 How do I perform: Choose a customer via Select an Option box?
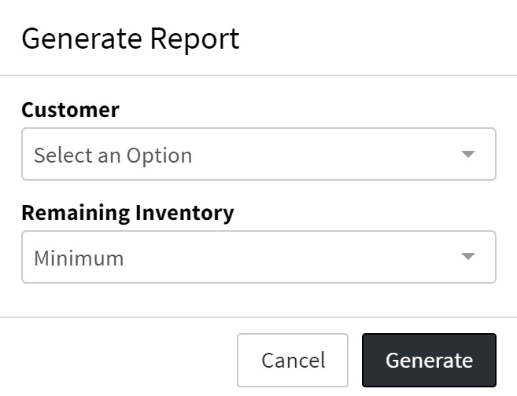click(258, 154)
